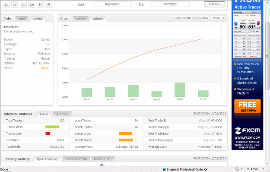
Task: Select the 6m time range button
Action: coord(32,4)
